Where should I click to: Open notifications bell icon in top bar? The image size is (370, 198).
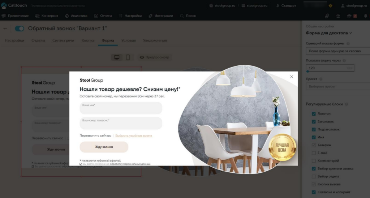[x=366, y=16]
